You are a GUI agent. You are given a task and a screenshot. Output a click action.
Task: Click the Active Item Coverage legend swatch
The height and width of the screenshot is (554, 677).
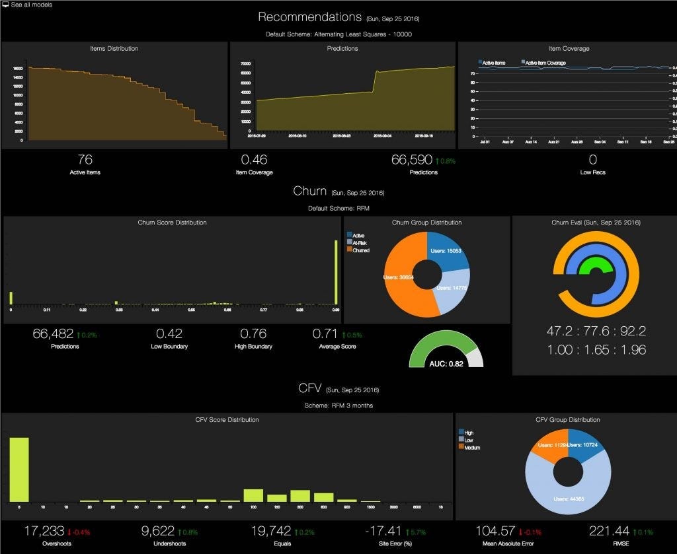coord(524,62)
